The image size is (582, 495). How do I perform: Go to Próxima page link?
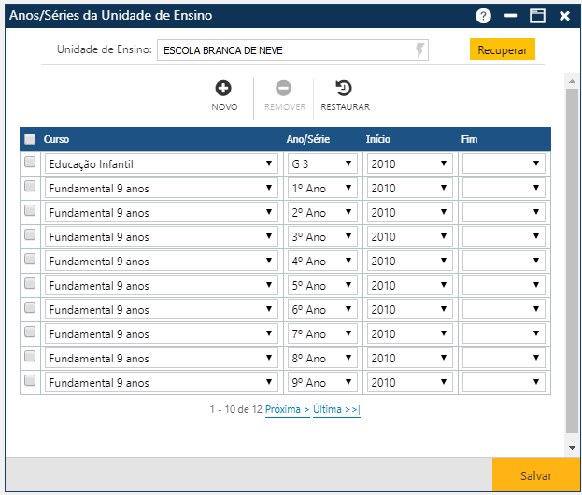tap(287, 409)
